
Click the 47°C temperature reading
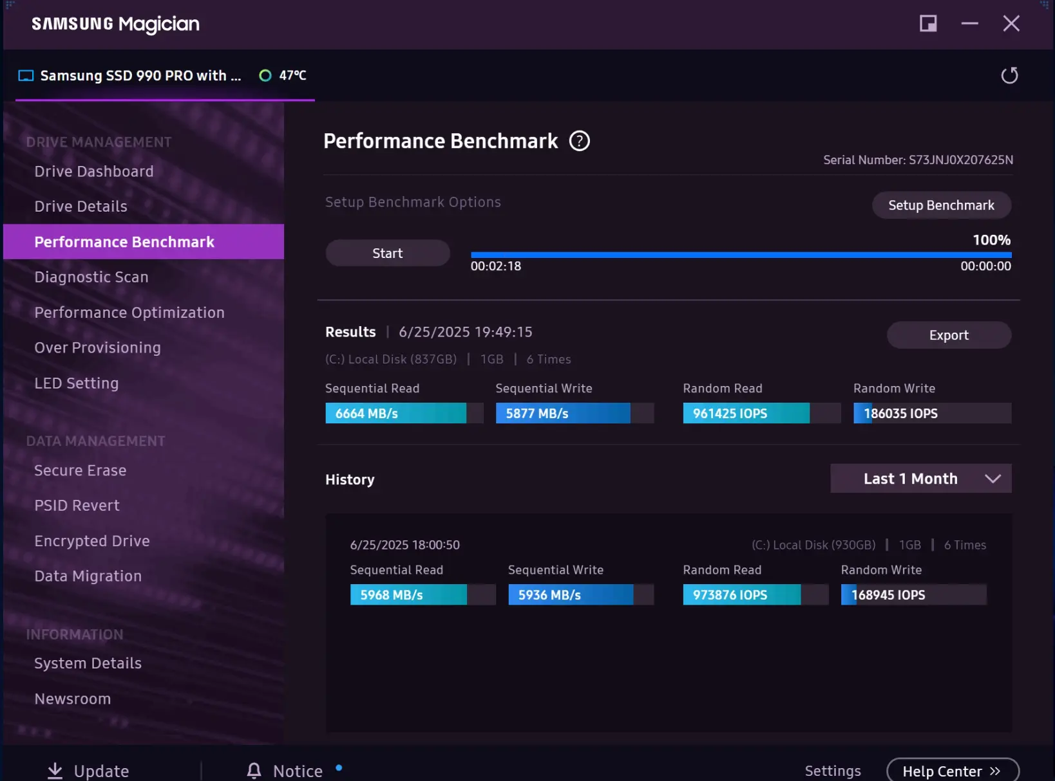pyautogui.click(x=292, y=76)
